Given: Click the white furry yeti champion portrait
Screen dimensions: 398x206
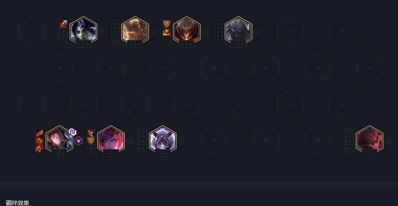Looking at the screenshot, I should [163, 138].
